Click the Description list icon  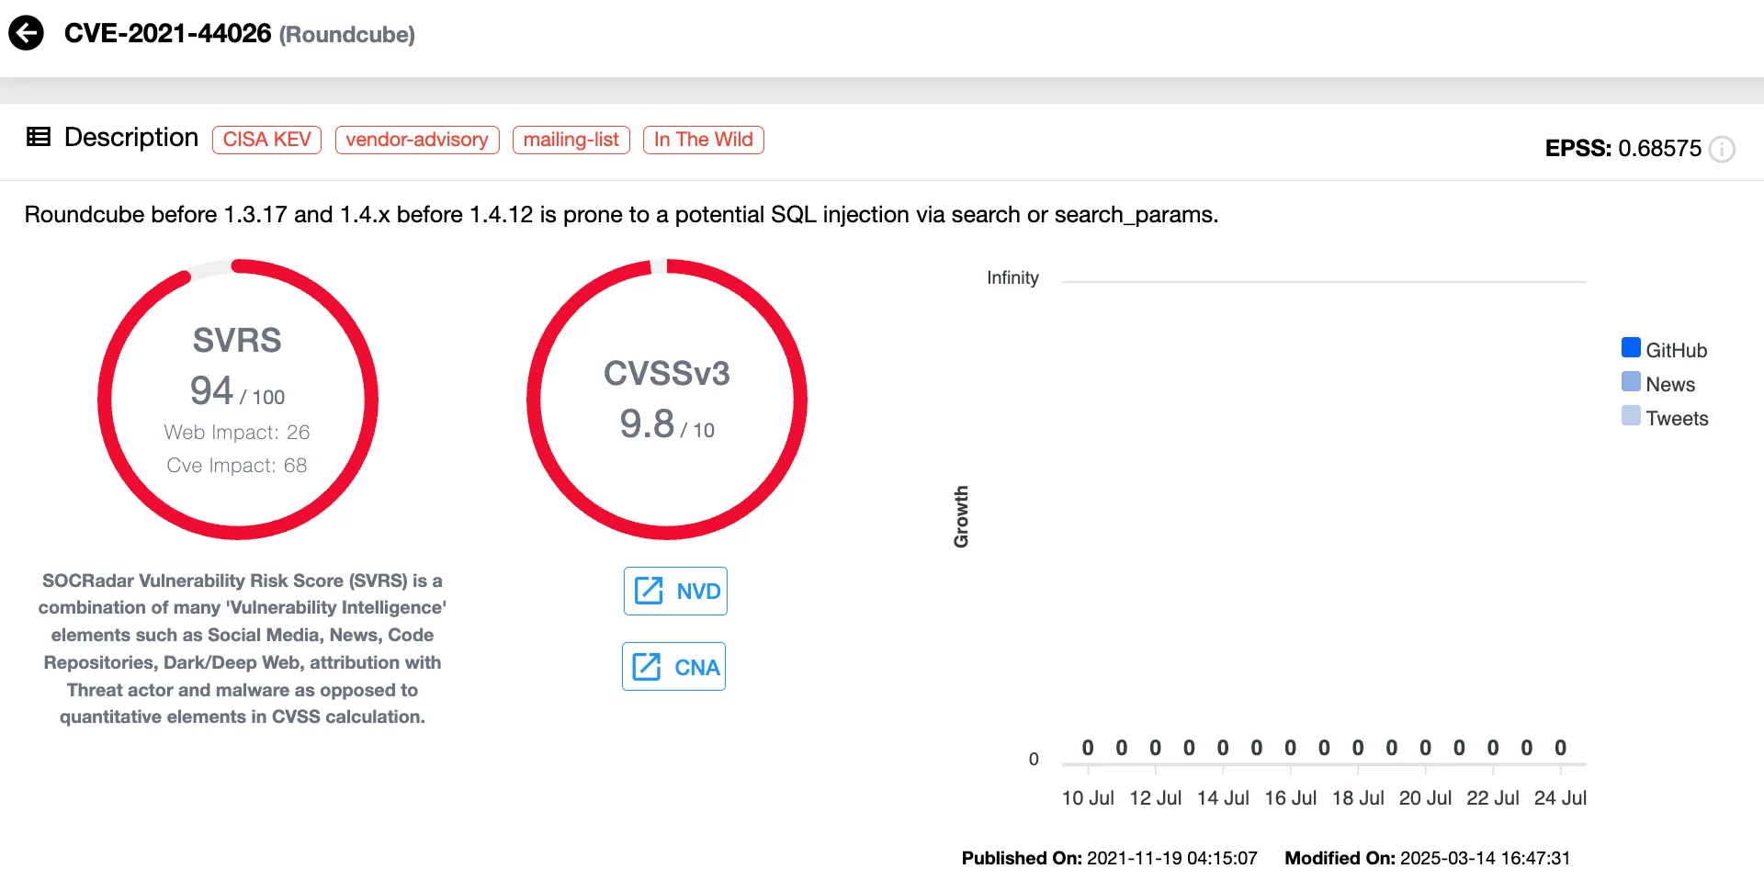click(39, 137)
